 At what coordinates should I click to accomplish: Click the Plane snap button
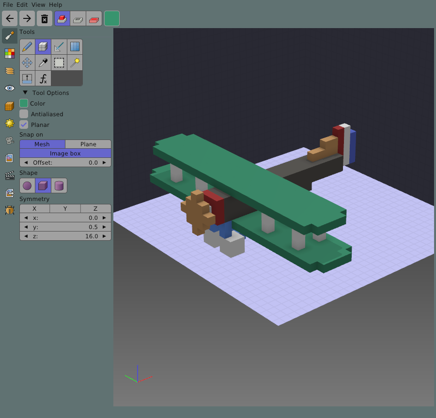click(x=88, y=144)
